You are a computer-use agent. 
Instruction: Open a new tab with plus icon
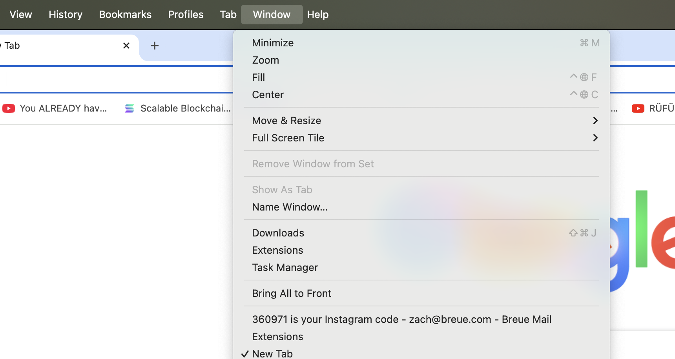155,46
